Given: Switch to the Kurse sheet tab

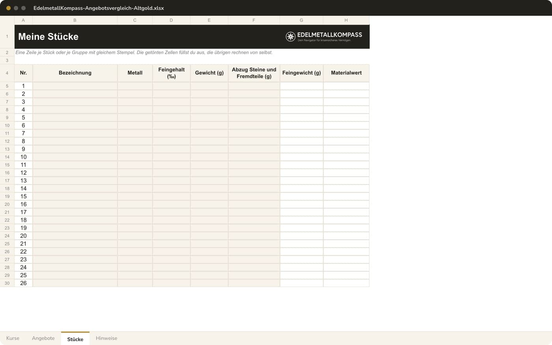Looking at the screenshot, I should (13, 338).
